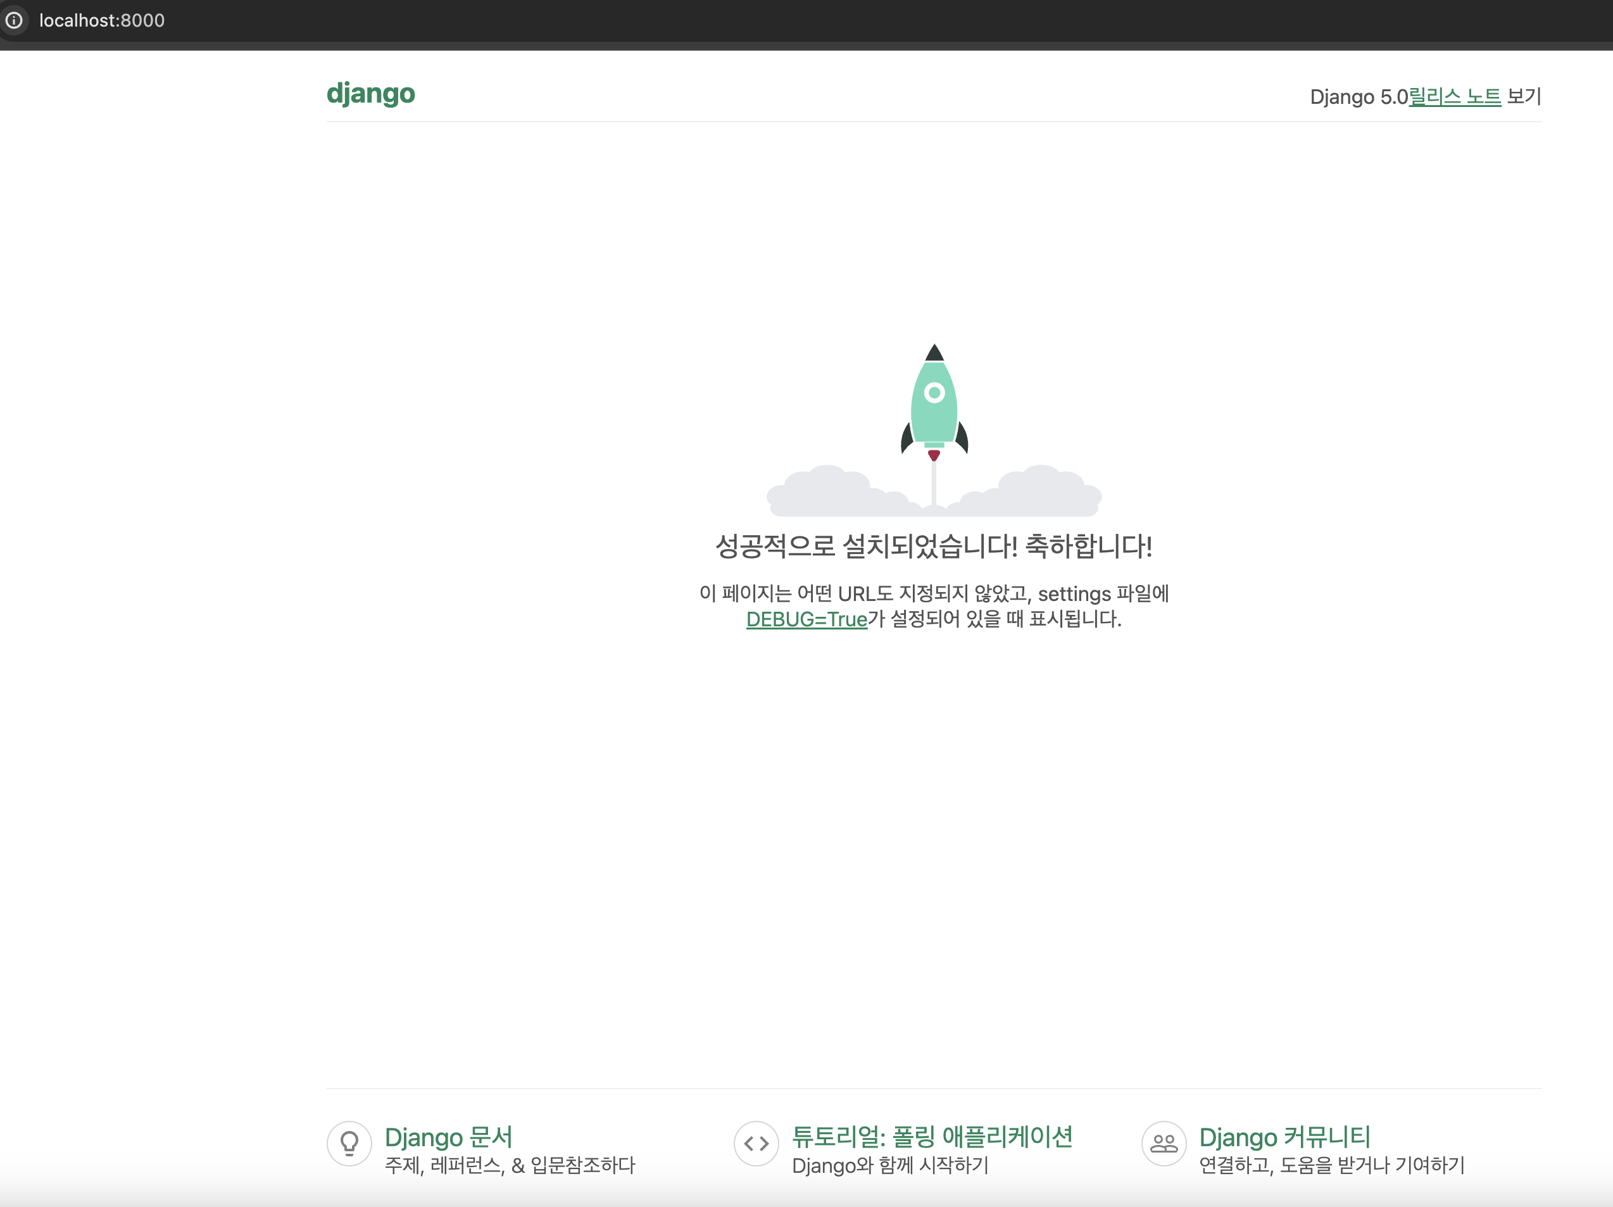
Task: Open the Django 커뮤니티 link
Action: point(1285,1137)
